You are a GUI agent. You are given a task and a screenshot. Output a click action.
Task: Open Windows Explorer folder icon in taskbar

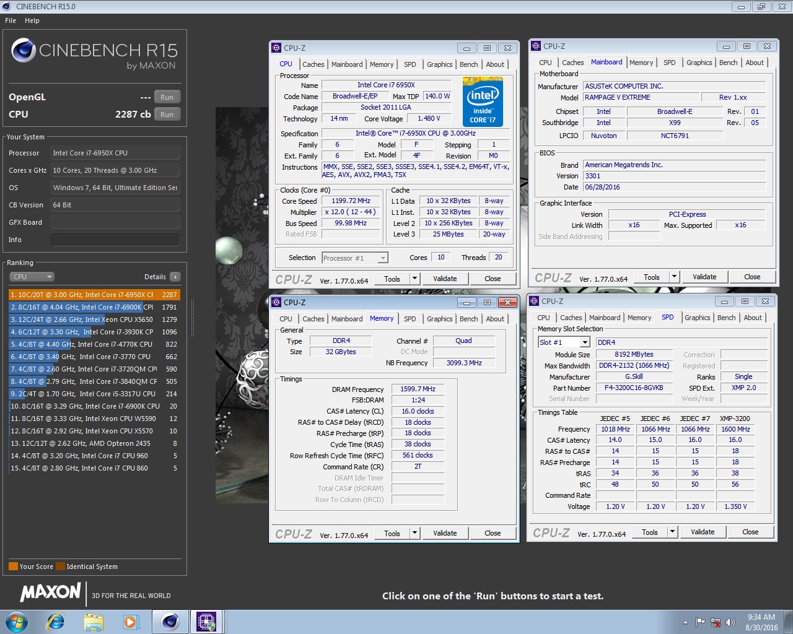pos(94,622)
